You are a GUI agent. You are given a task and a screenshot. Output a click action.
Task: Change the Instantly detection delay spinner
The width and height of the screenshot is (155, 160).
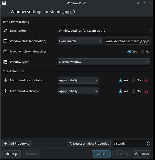coord(131,144)
